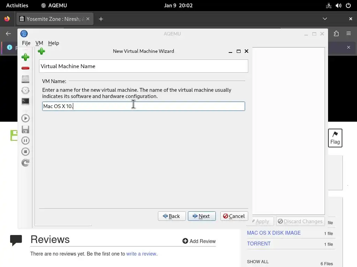Click the floppy disk save icon in sidebar
Viewport: 357px width, 267px height.
point(25,129)
